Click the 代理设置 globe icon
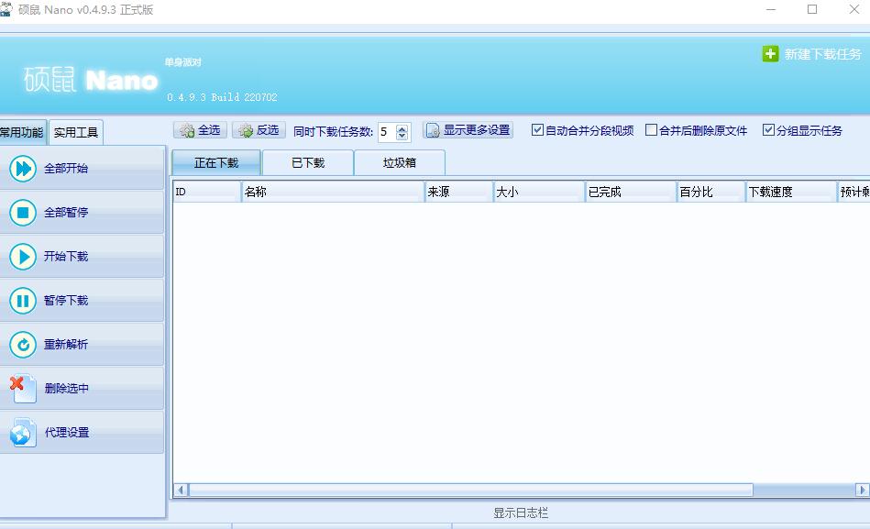This screenshot has width=870, height=529. (x=23, y=433)
